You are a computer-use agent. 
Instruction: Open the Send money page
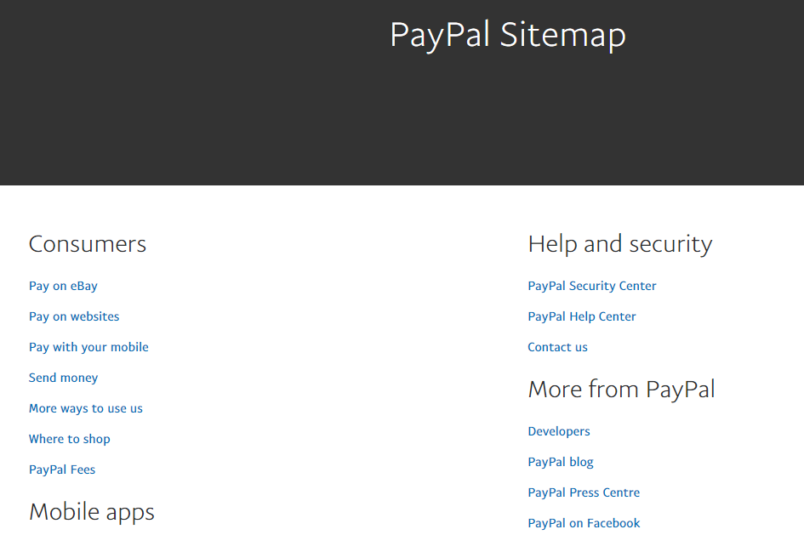coord(63,378)
